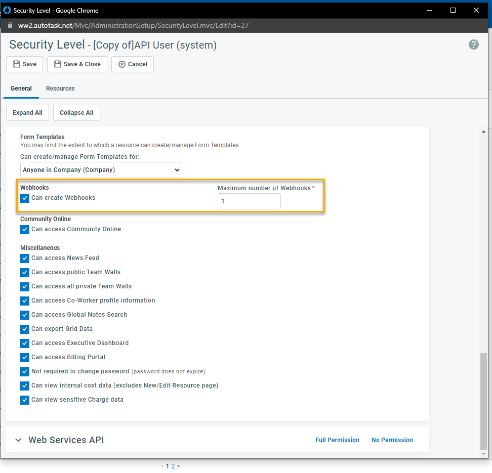
Task: Click the Community Online section heading
Action: [46, 219]
